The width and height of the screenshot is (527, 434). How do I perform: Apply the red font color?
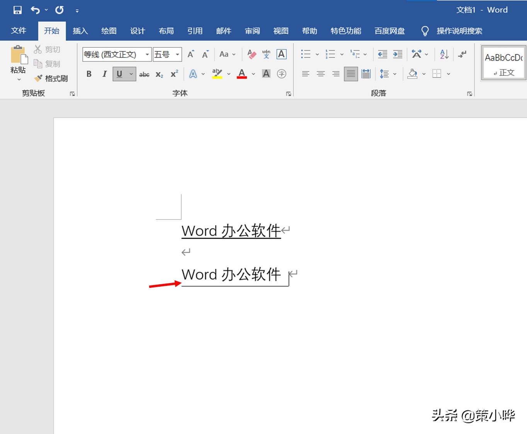tap(242, 74)
